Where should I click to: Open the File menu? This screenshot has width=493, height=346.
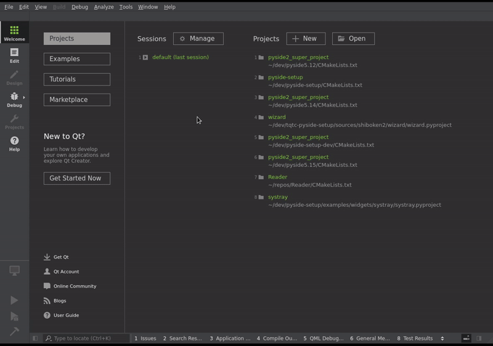9,7
